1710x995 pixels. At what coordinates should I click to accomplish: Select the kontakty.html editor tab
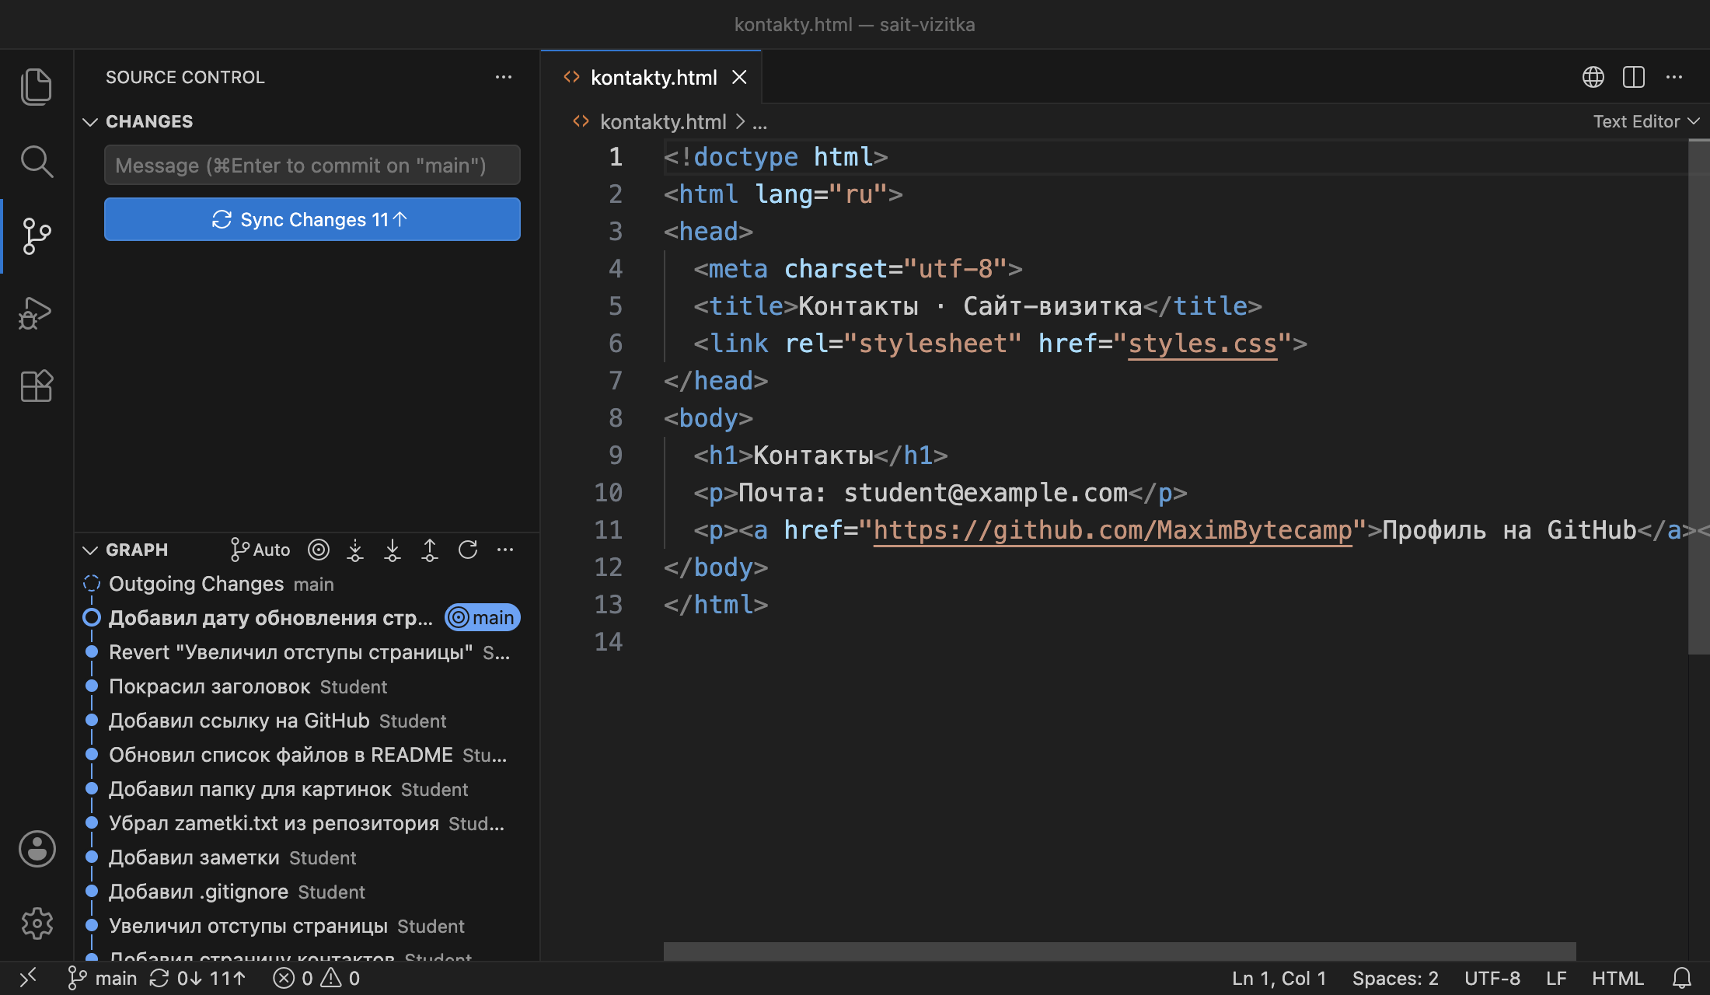[x=653, y=77]
